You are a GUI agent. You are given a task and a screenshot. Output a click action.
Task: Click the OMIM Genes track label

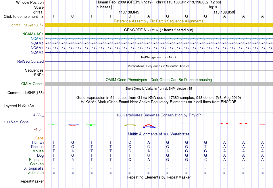(x=32, y=84)
